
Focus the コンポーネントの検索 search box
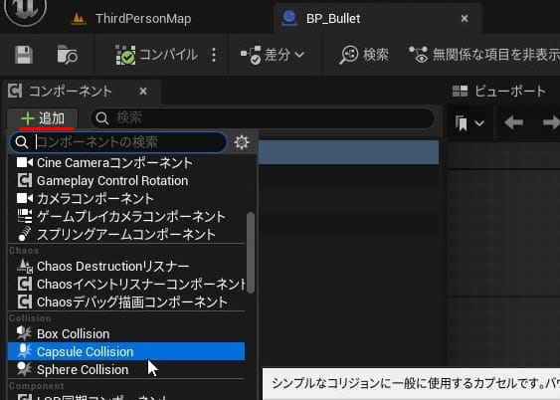click(118, 142)
